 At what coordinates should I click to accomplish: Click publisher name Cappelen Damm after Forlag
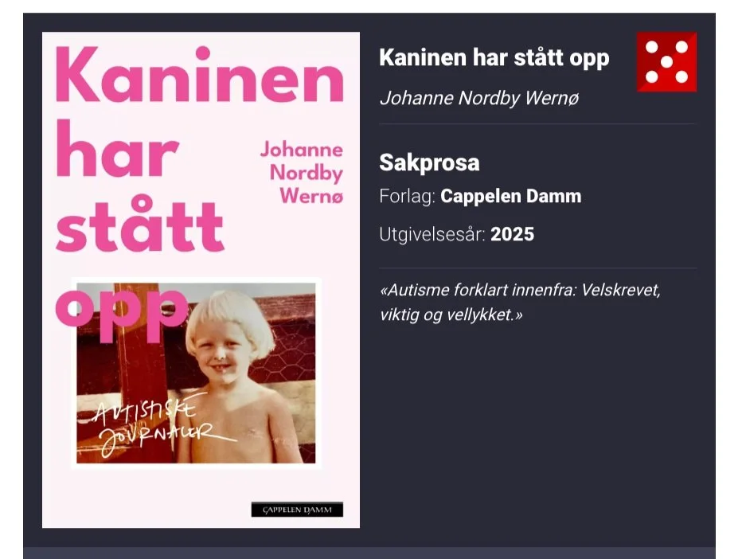pyautogui.click(x=510, y=196)
